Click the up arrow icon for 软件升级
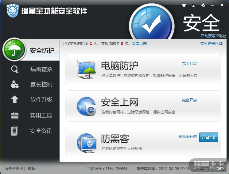 click(15, 99)
